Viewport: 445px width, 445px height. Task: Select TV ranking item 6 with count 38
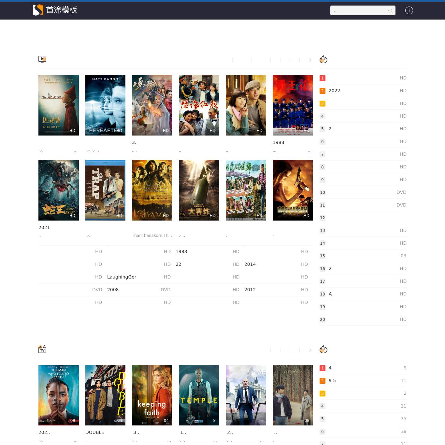363,431
